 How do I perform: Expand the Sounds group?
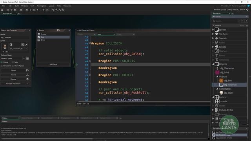pyautogui.click(x=213, y=38)
